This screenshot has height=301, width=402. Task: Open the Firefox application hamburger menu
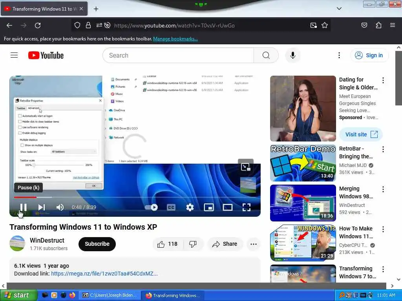[393, 25]
